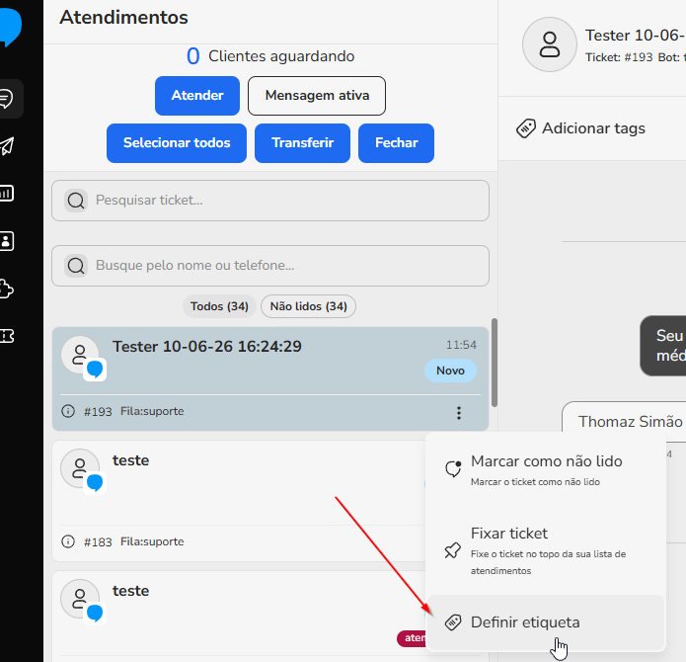This screenshot has height=662, width=686.
Task: Click the magnifier icon in name or phone search
Action: click(76, 266)
